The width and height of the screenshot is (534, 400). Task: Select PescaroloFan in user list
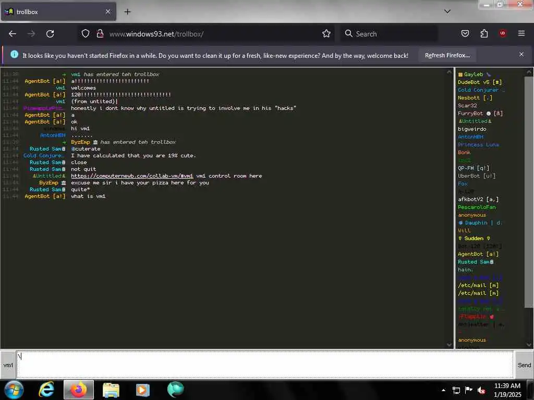477,207
